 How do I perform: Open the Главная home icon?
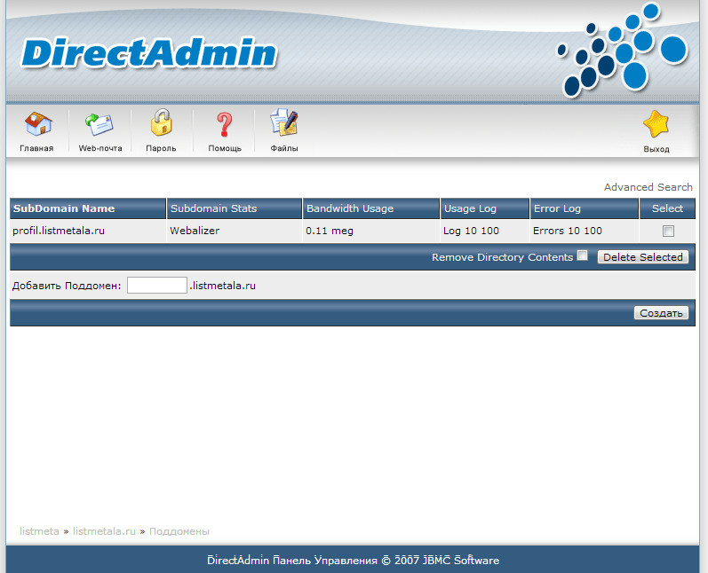click(38, 124)
